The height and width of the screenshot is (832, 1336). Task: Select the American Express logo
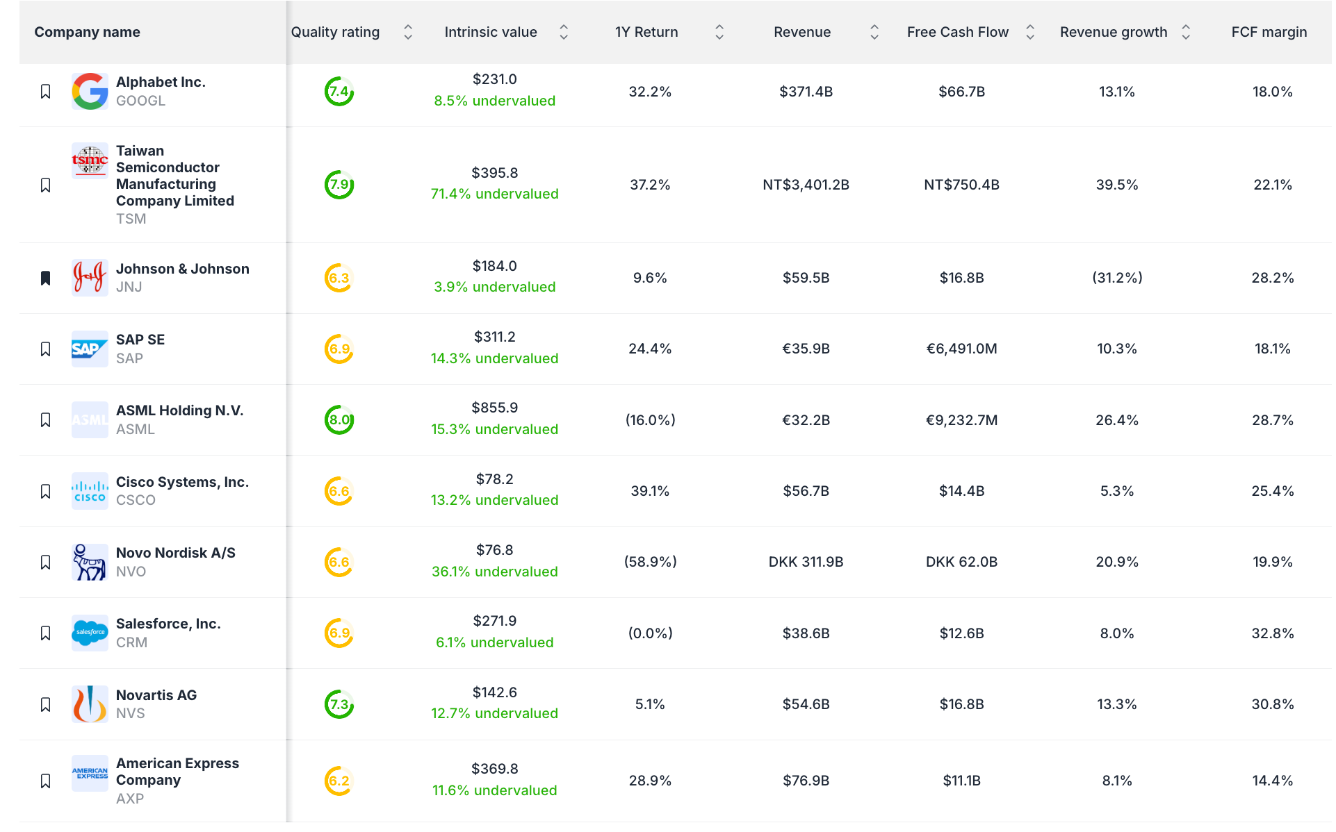pos(89,773)
